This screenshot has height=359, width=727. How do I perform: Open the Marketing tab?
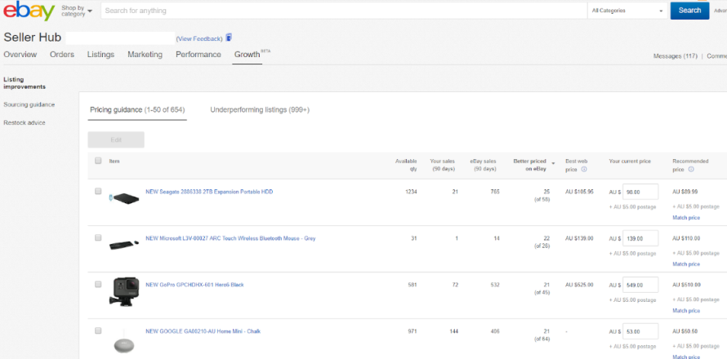coord(145,55)
